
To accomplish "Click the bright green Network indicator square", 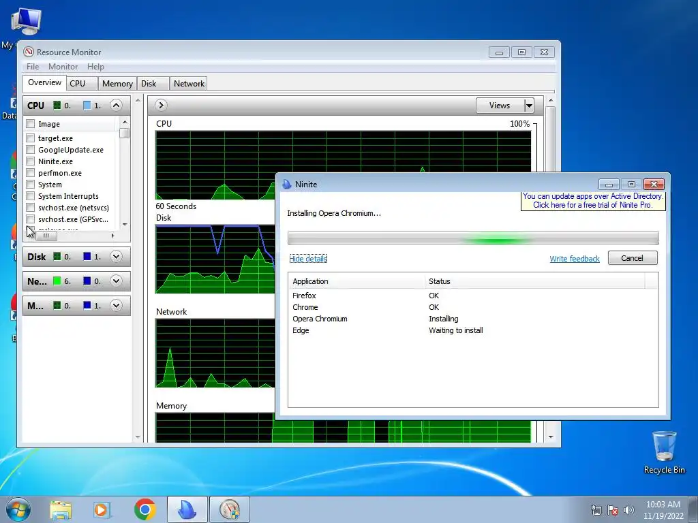I will 57,281.
